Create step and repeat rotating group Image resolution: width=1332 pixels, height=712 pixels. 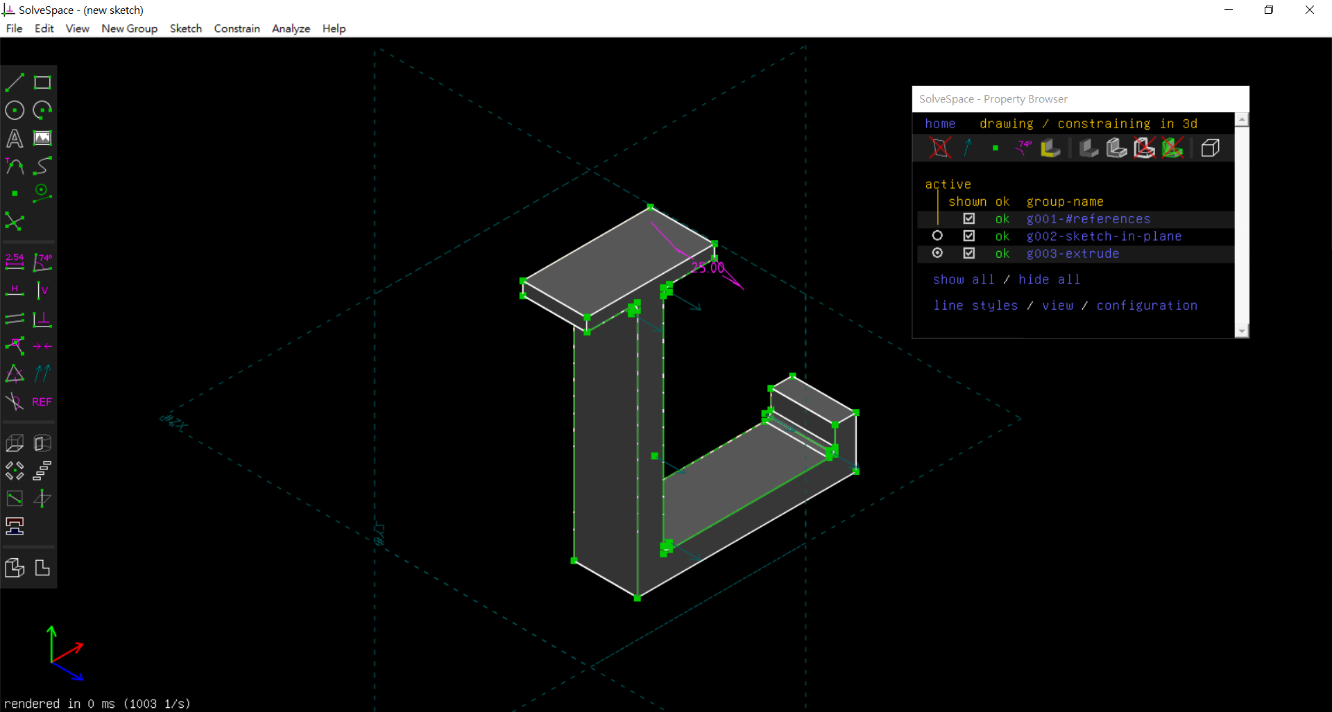15,471
